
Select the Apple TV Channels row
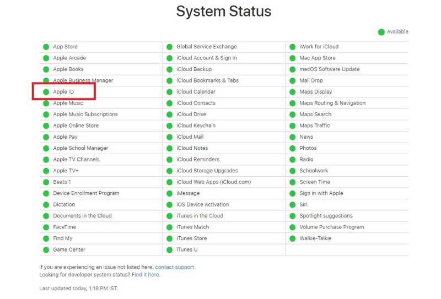101,159
